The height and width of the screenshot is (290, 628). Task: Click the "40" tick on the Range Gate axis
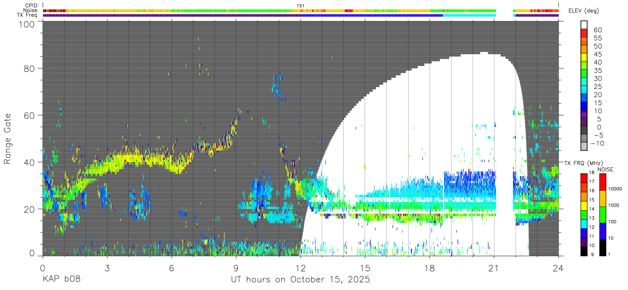(x=29, y=162)
